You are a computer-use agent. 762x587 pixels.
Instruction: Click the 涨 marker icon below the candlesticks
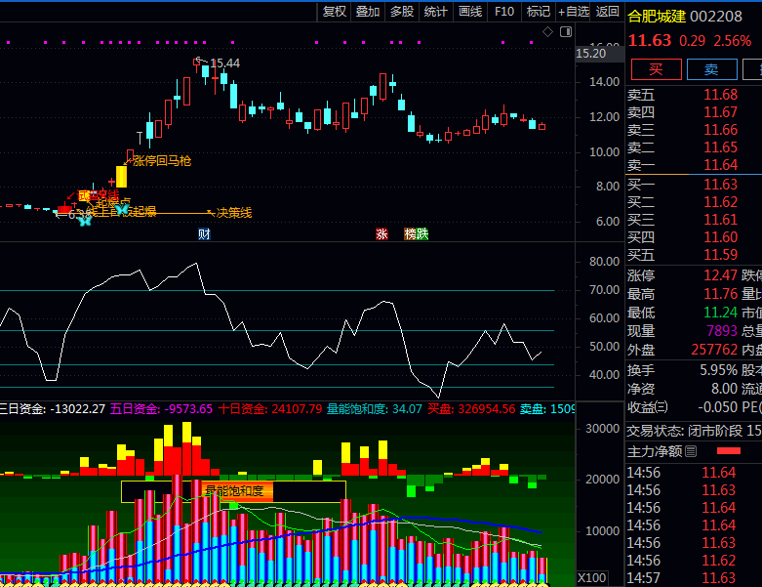point(381,234)
